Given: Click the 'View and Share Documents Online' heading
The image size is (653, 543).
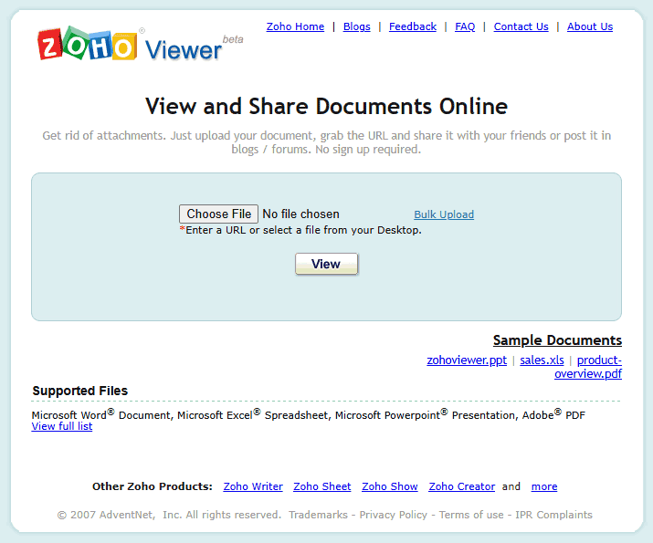Looking at the screenshot, I should tap(327, 106).
